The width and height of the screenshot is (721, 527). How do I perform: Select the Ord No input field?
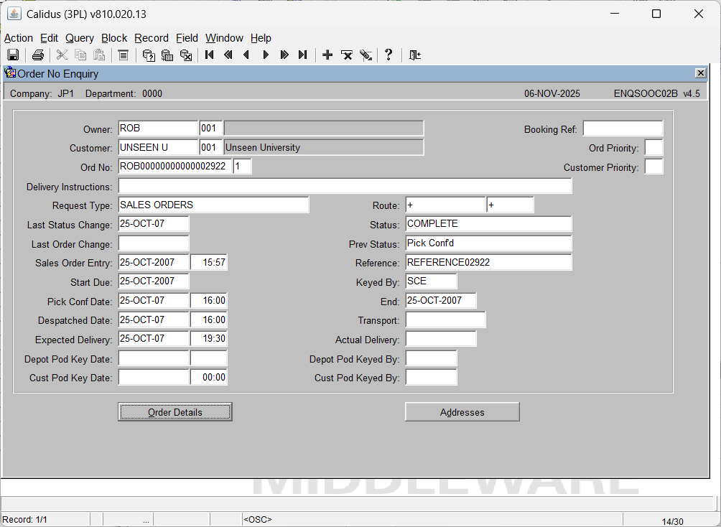tap(175, 167)
